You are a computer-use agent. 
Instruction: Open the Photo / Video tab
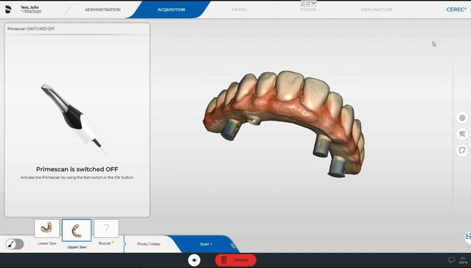149,244
